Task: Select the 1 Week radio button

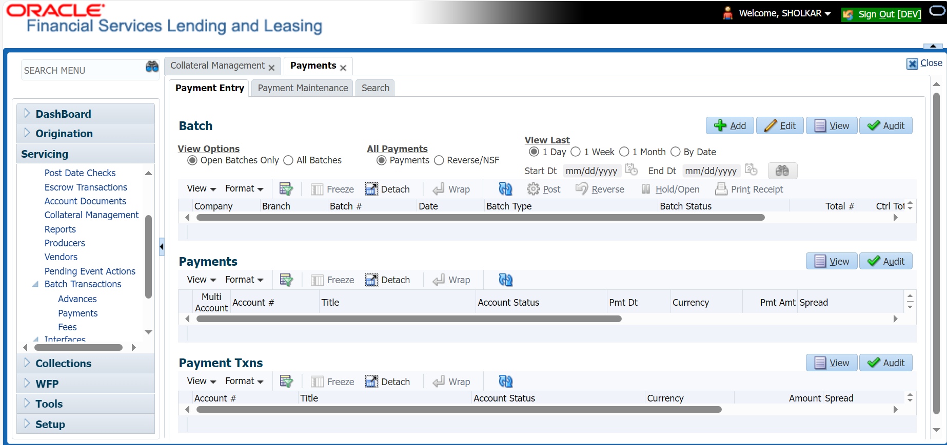Action: pyautogui.click(x=576, y=152)
